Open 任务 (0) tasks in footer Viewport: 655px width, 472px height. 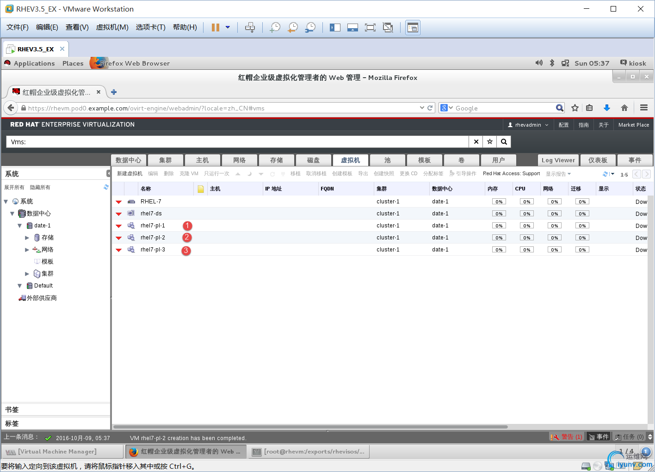630,437
